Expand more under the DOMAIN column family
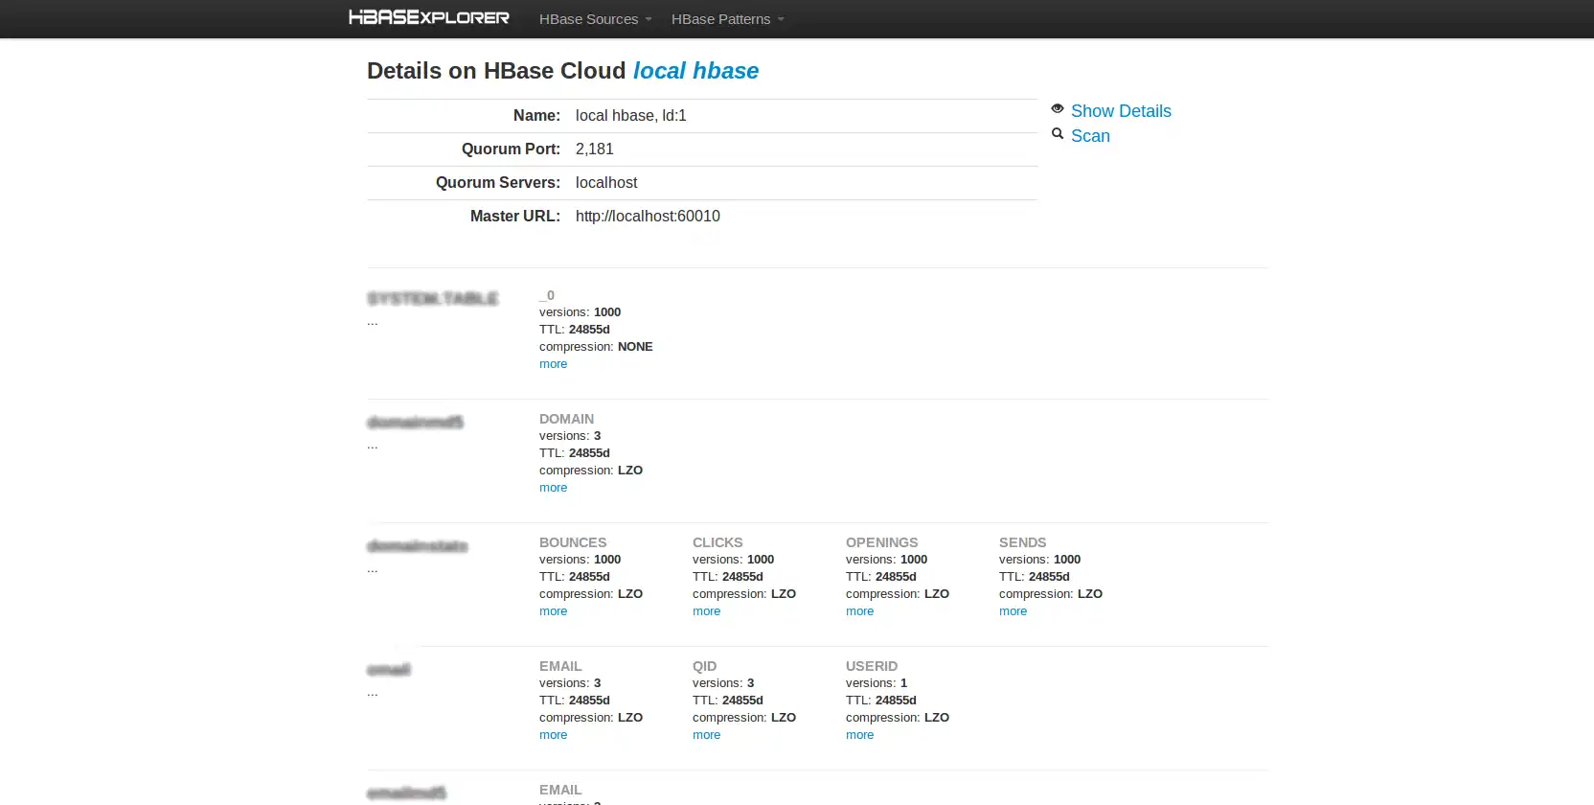This screenshot has height=805, width=1594. pos(553,488)
